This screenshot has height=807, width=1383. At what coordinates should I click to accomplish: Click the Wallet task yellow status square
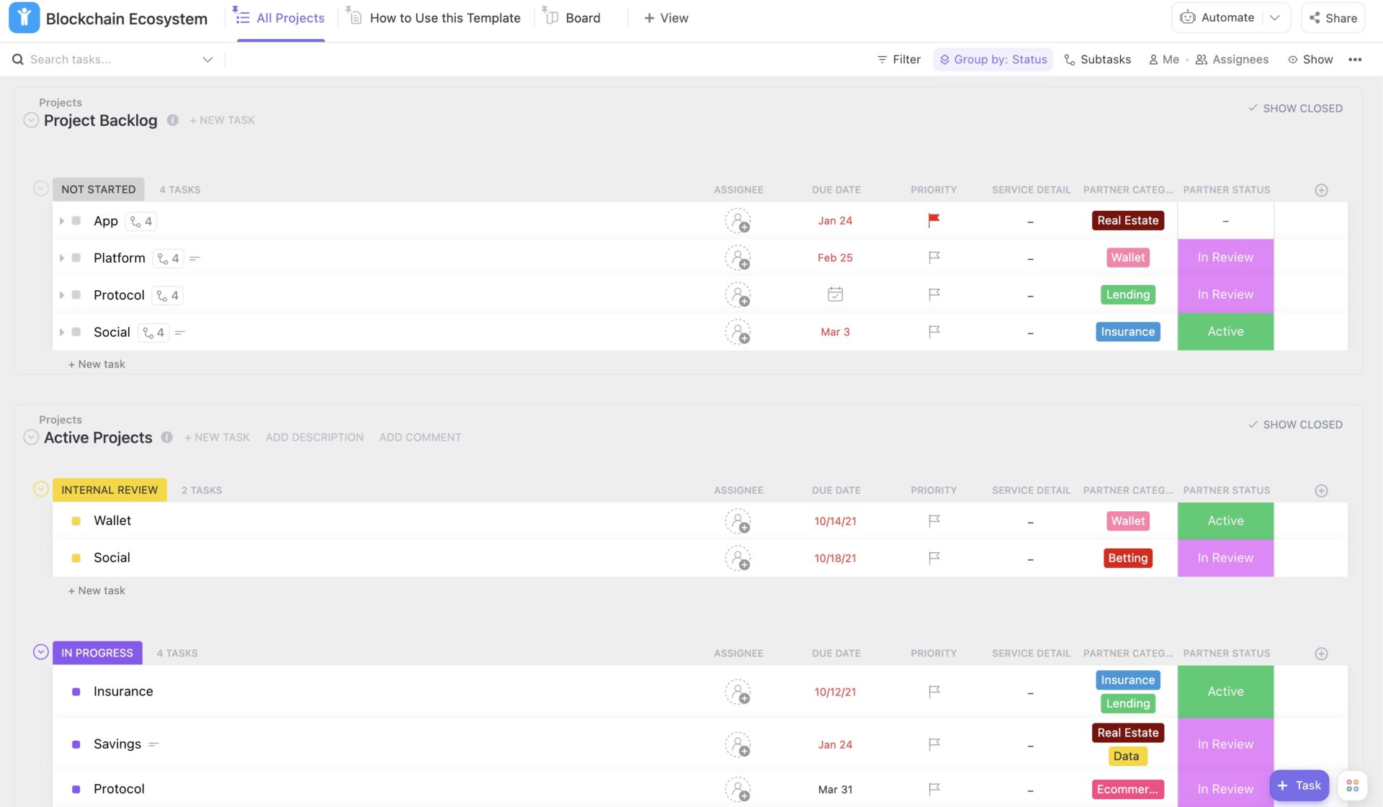(76, 520)
